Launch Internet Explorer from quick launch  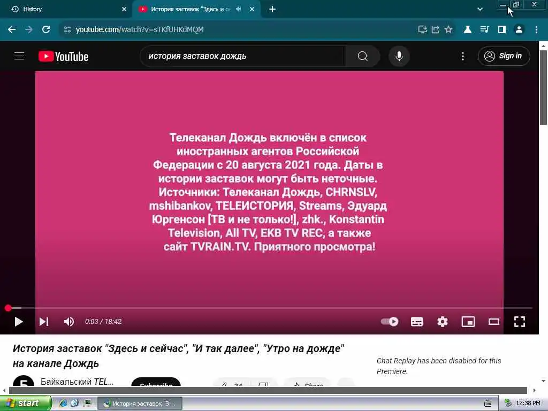coord(63,404)
